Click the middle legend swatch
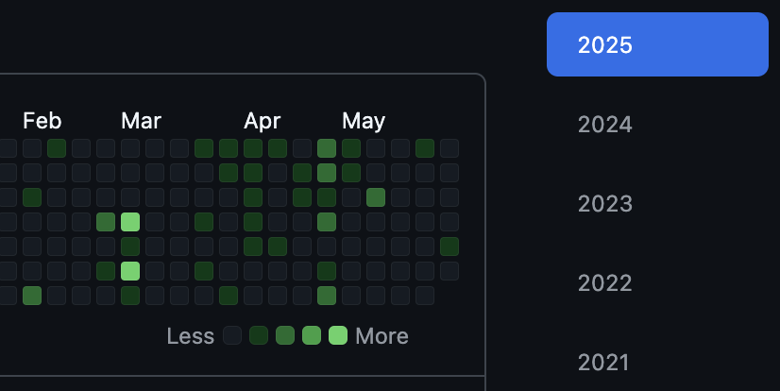 coord(285,335)
